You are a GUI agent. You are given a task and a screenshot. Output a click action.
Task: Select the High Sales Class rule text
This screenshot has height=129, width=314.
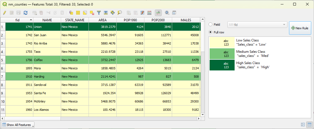coord(253,65)
